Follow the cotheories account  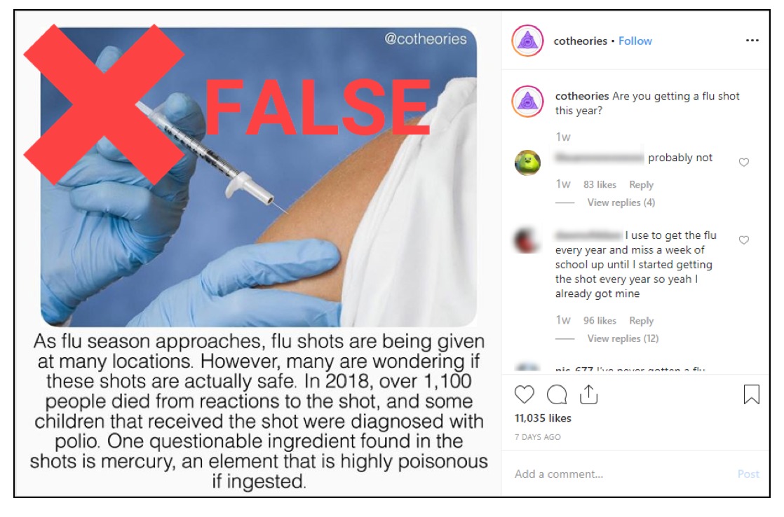tap(635, 41)
